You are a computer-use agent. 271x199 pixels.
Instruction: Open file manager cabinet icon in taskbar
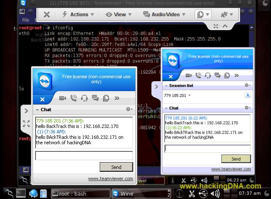click(43, 194)
